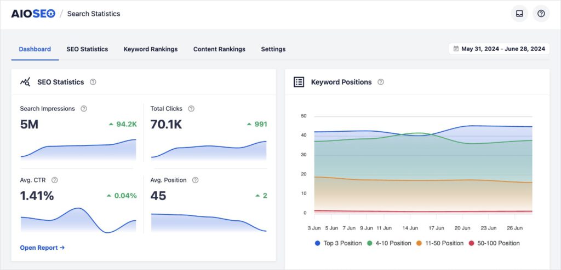Switch to the Dashboard tab
Image resolution: width=561 pixels, height=270 pixels.
(35, 49)
